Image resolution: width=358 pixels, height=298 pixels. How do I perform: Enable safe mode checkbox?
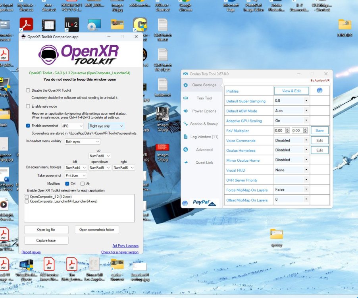click(x=28, y=106)
